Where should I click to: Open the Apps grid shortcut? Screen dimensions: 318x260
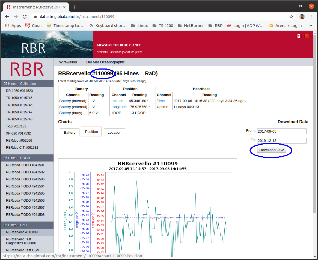(13, 26)
